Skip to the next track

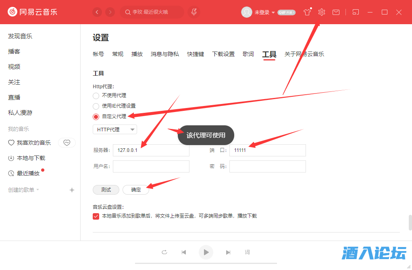coord(228,252)
